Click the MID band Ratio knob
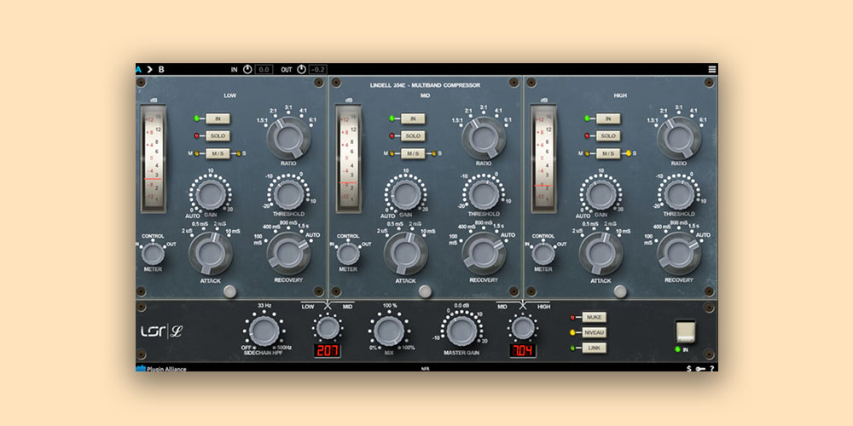853x426 pixels. tap(484, 138)
